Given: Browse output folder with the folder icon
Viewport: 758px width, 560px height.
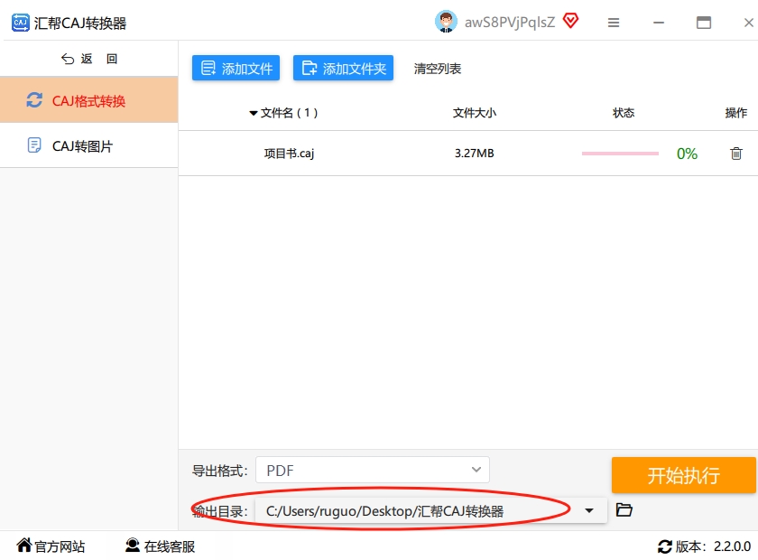Looking at the screenshot, I should click(624, 509).
